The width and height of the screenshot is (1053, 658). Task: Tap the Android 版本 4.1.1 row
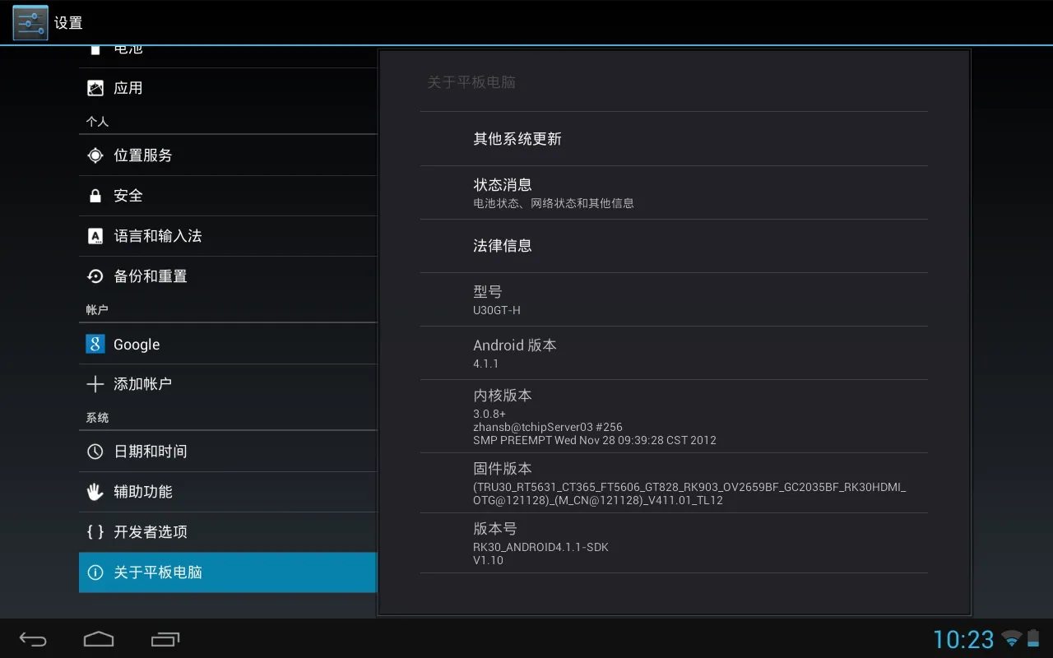674,353
